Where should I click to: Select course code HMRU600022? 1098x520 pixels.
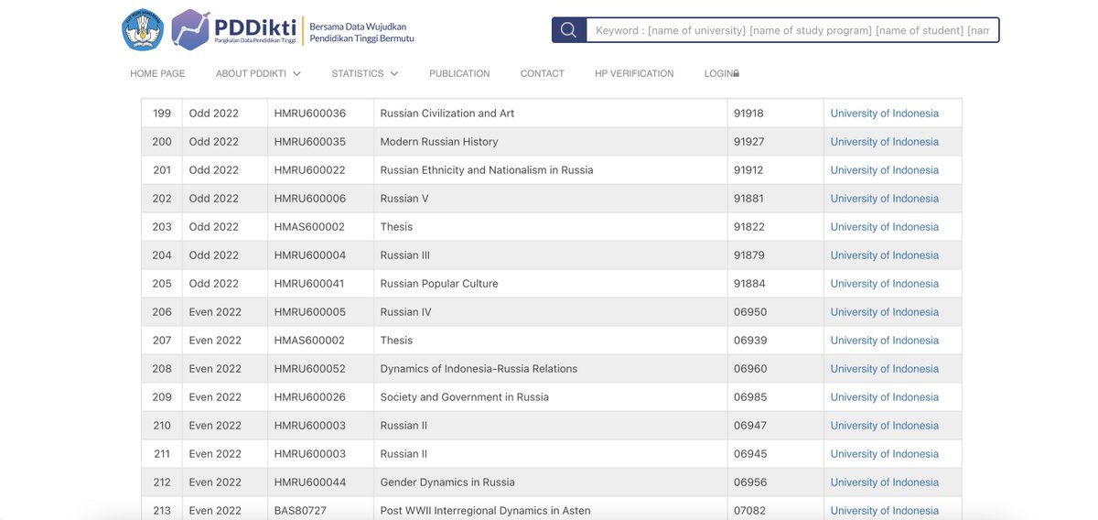tap(310, 170)
